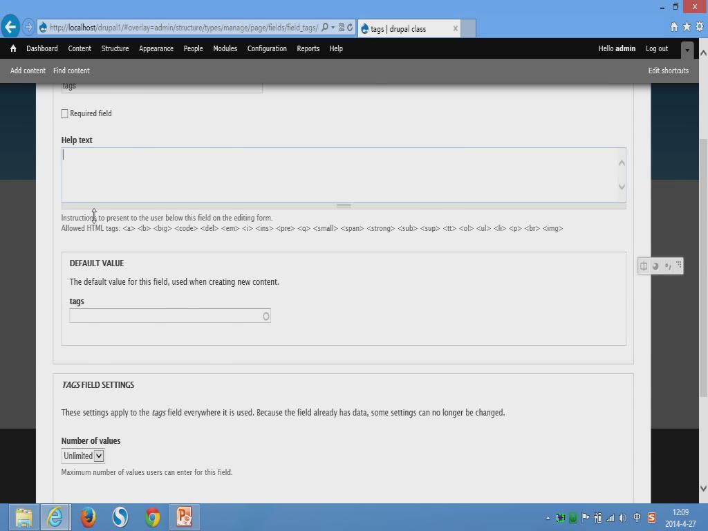Open the Number of values dropdown
The width and height of the screenshot is (708, 531).
(83, 456)
